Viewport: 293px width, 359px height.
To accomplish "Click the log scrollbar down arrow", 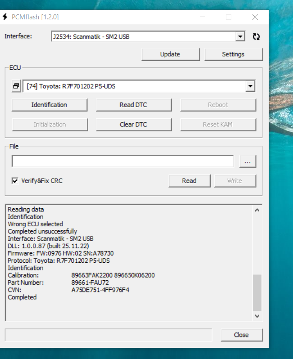I will click(257, 316).
